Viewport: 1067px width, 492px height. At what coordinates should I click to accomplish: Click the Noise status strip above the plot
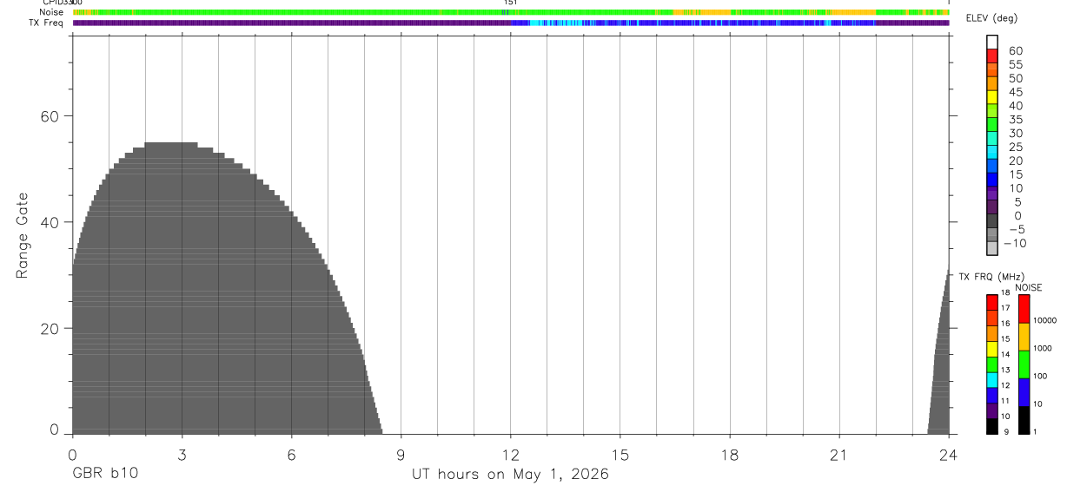coord(511,12)
